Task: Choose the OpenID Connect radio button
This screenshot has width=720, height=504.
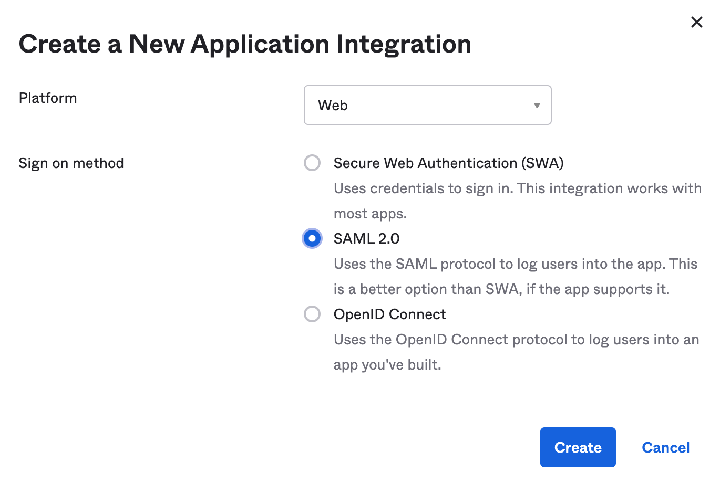Action: click(312, 314)
